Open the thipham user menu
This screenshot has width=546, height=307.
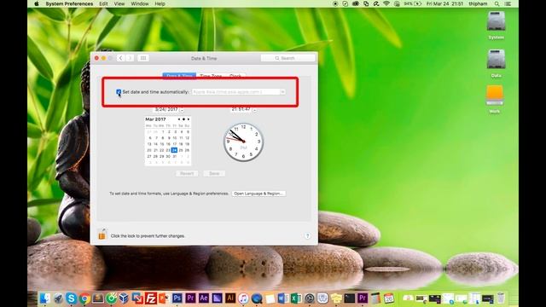click(x=478, y=3)
